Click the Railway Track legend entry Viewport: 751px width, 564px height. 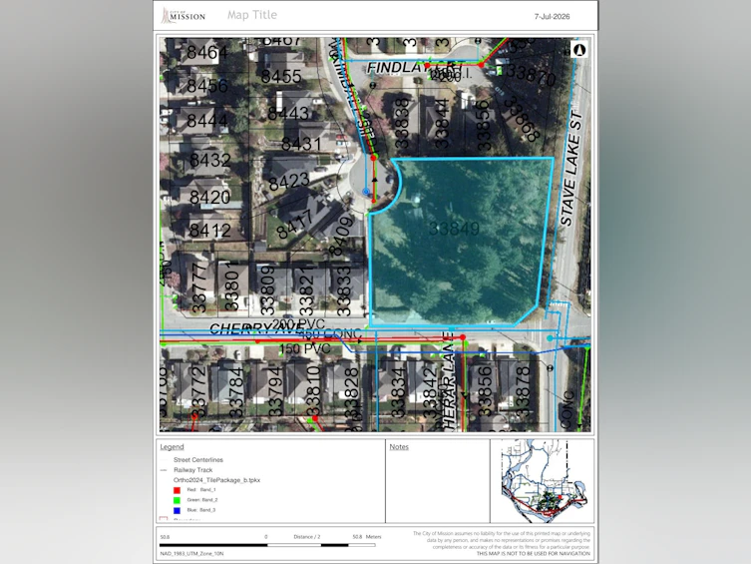pyautogui.click(x=193, y=470)
